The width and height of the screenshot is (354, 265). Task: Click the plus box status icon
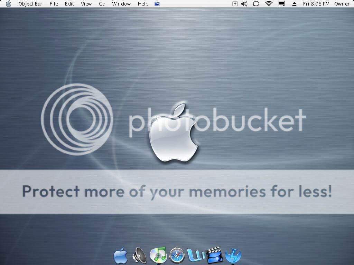[x=235, y=4]
